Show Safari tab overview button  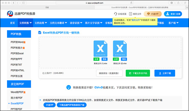(185, 3)
